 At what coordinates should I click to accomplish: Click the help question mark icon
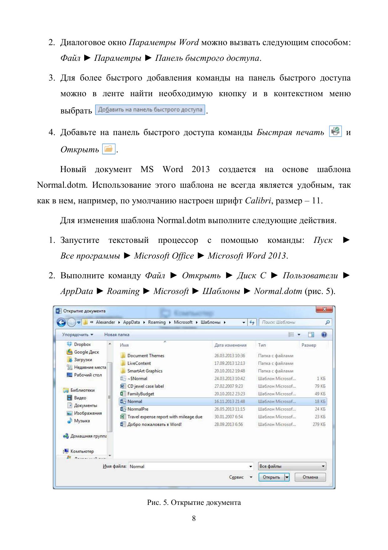324,335
